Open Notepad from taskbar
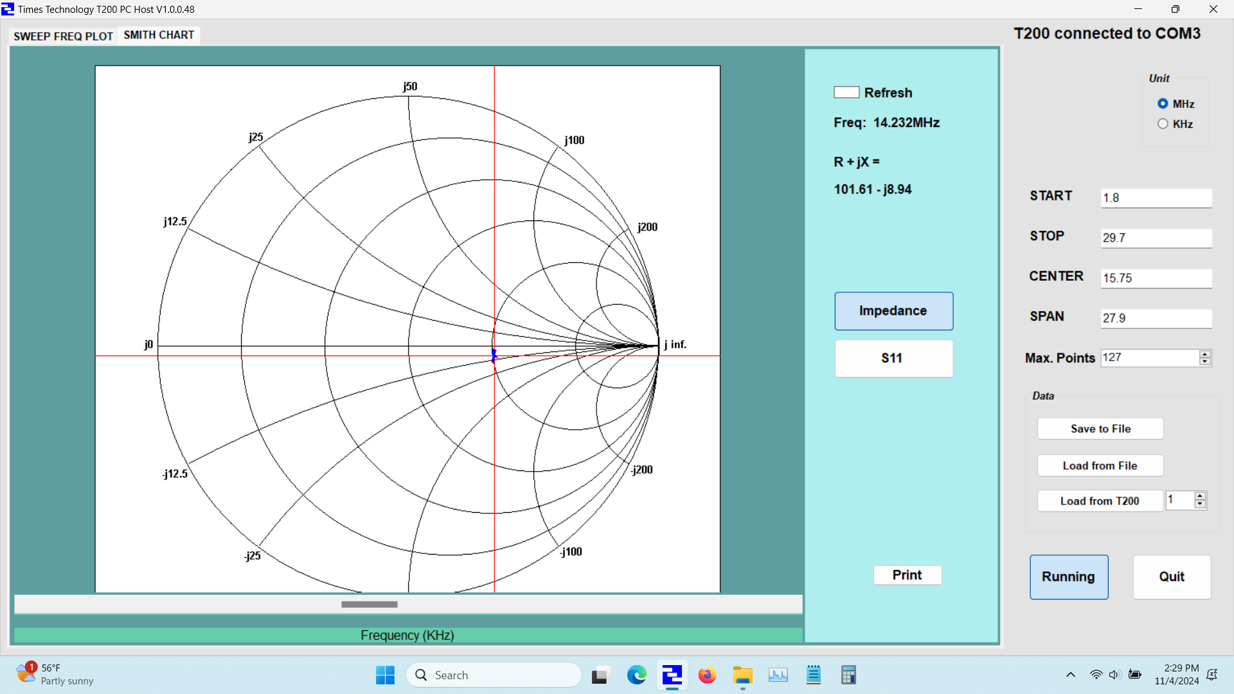 (813, 675)
